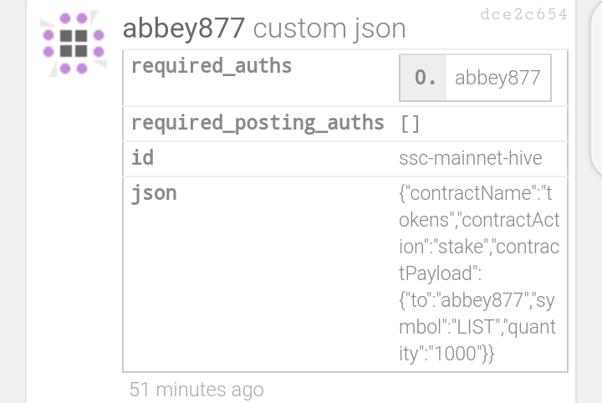Screen dimensions: 602x403
Task: Click the abbey877 identicon avatar
Action: 74,43
